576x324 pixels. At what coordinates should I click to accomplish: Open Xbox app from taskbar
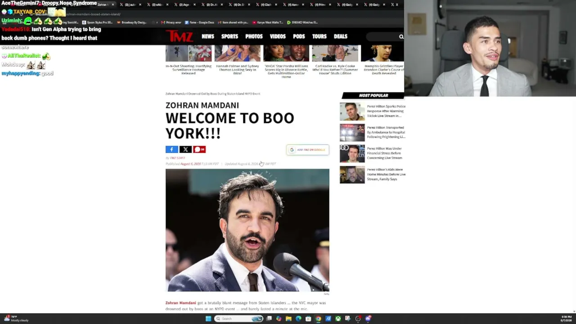(338, 319)
